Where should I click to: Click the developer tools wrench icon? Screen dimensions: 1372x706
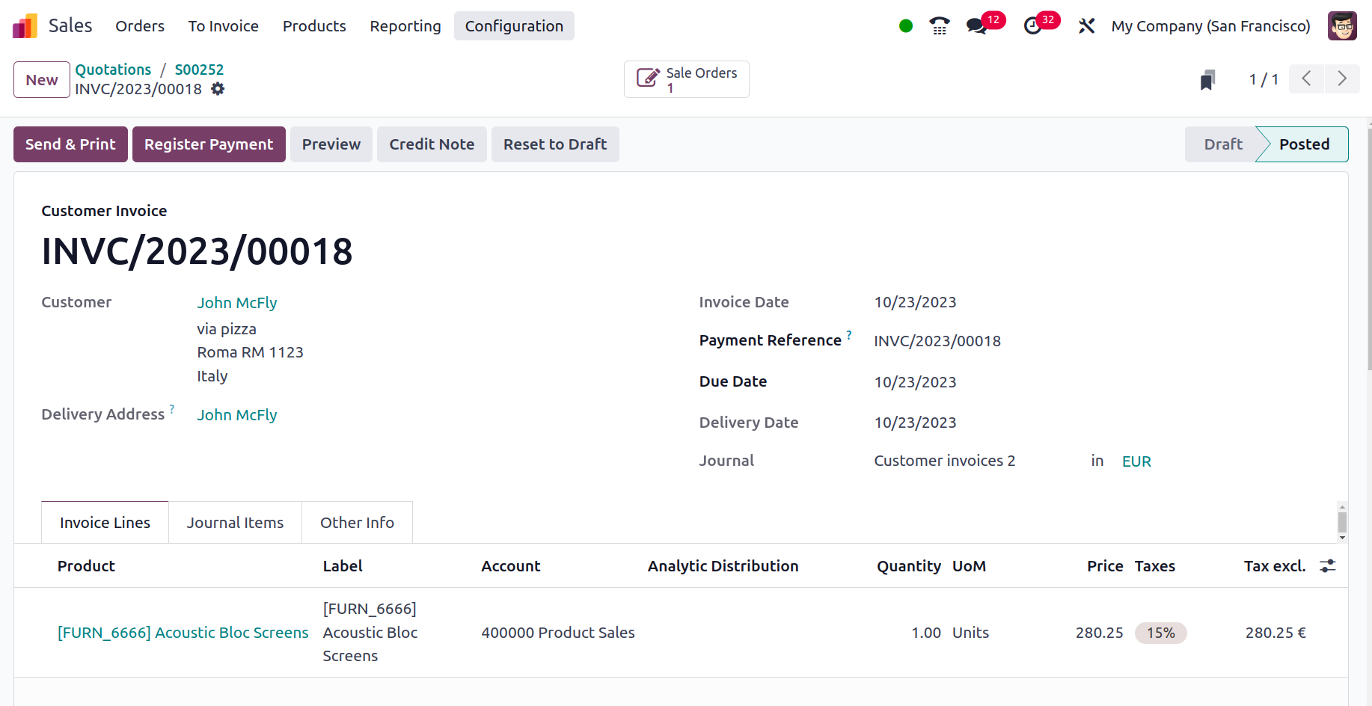tap(1086, 25)
